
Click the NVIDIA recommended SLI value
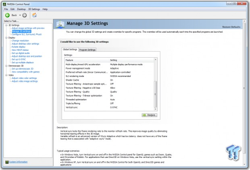pyautogui.click(x=121, y=76)
